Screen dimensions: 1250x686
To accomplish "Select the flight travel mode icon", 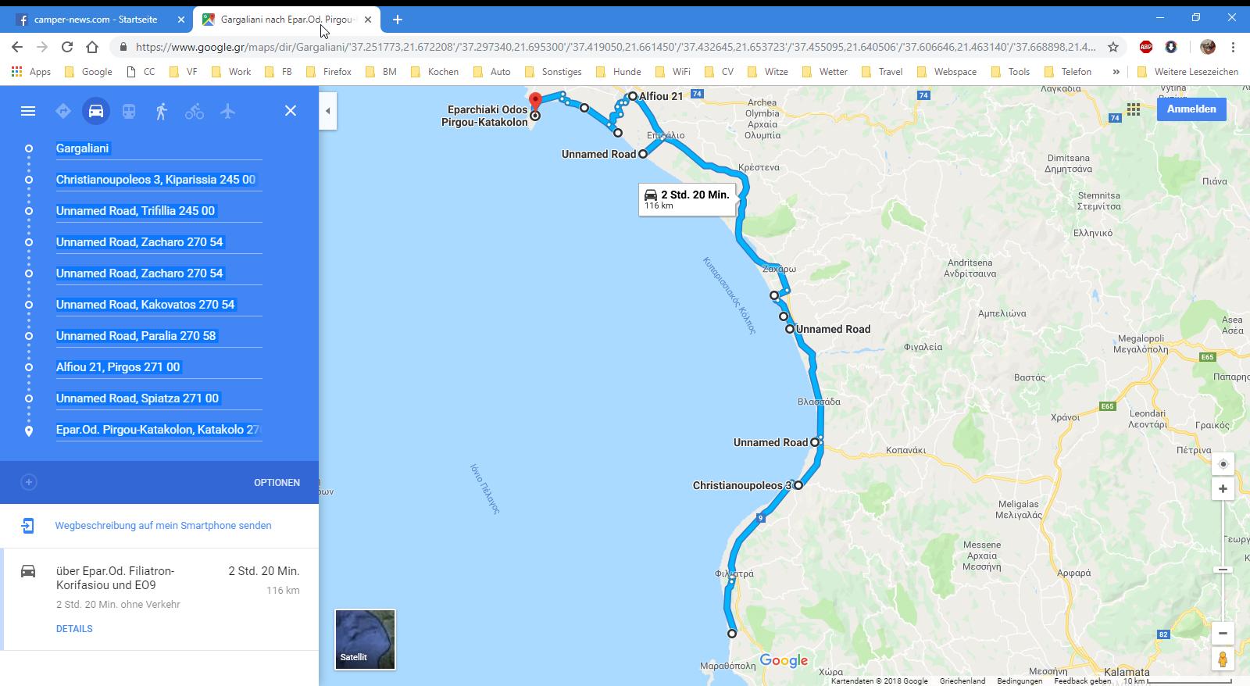I will pos(227,111).
